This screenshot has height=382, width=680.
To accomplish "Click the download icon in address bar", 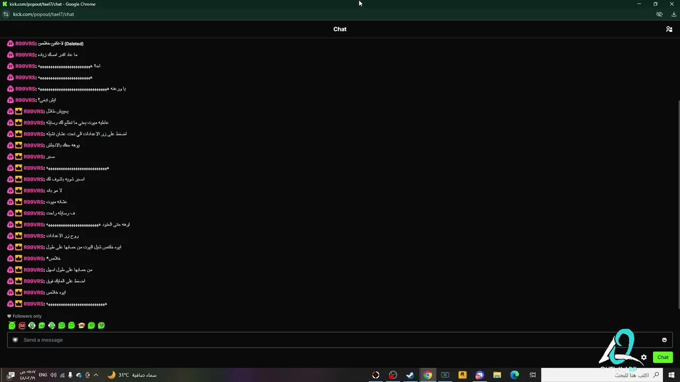I will 674,14.
